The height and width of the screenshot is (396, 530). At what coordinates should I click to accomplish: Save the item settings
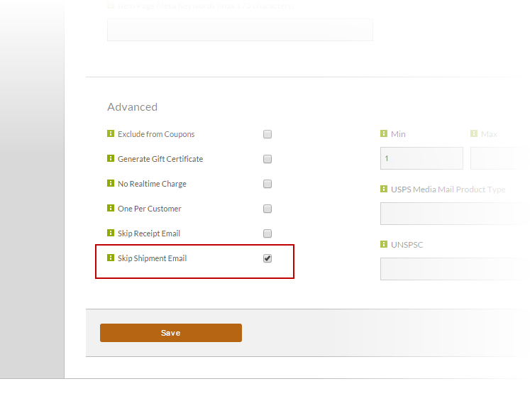(x=171, y=333)
